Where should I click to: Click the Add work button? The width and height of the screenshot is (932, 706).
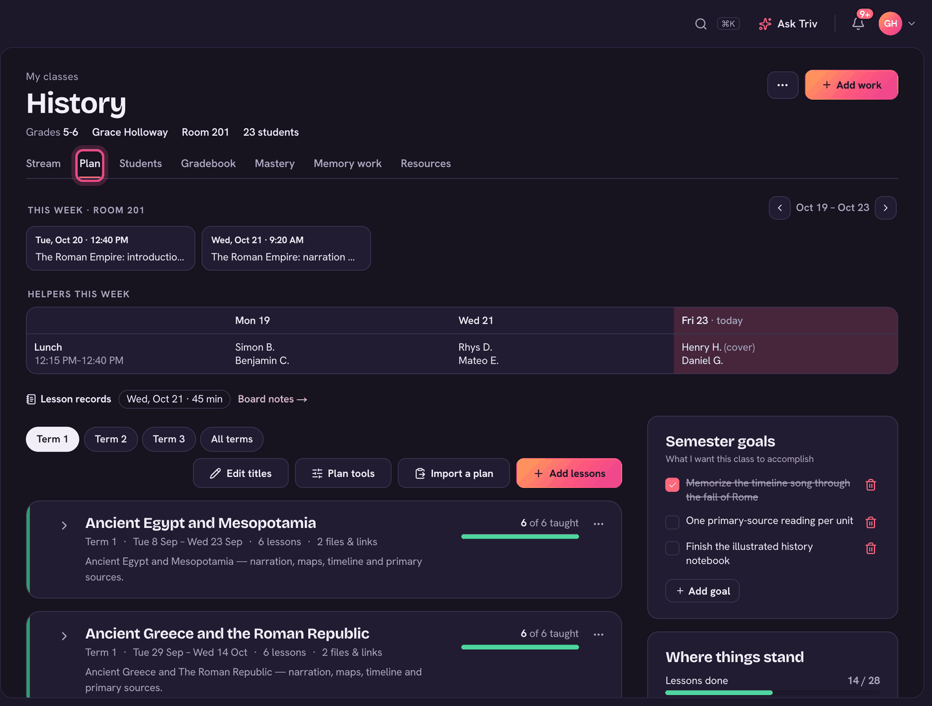coord(851,85)
